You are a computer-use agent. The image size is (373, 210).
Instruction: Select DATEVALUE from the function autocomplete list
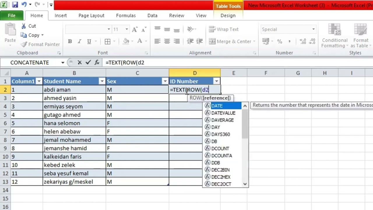223,113
